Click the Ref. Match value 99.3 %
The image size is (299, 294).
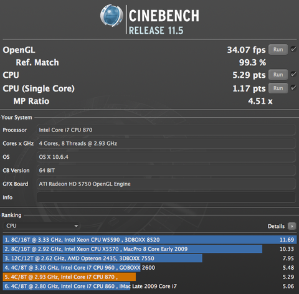coord(252,62)
